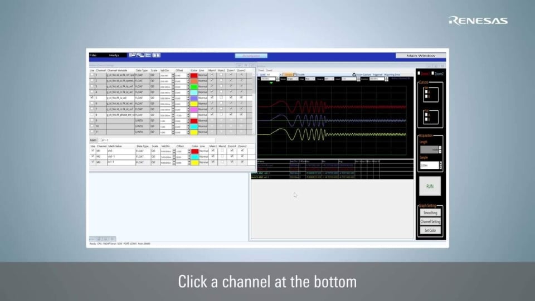The image size is (535, 301).
Task: Click the first toolbar icon beside Help
Action: (x=133, y=55)
